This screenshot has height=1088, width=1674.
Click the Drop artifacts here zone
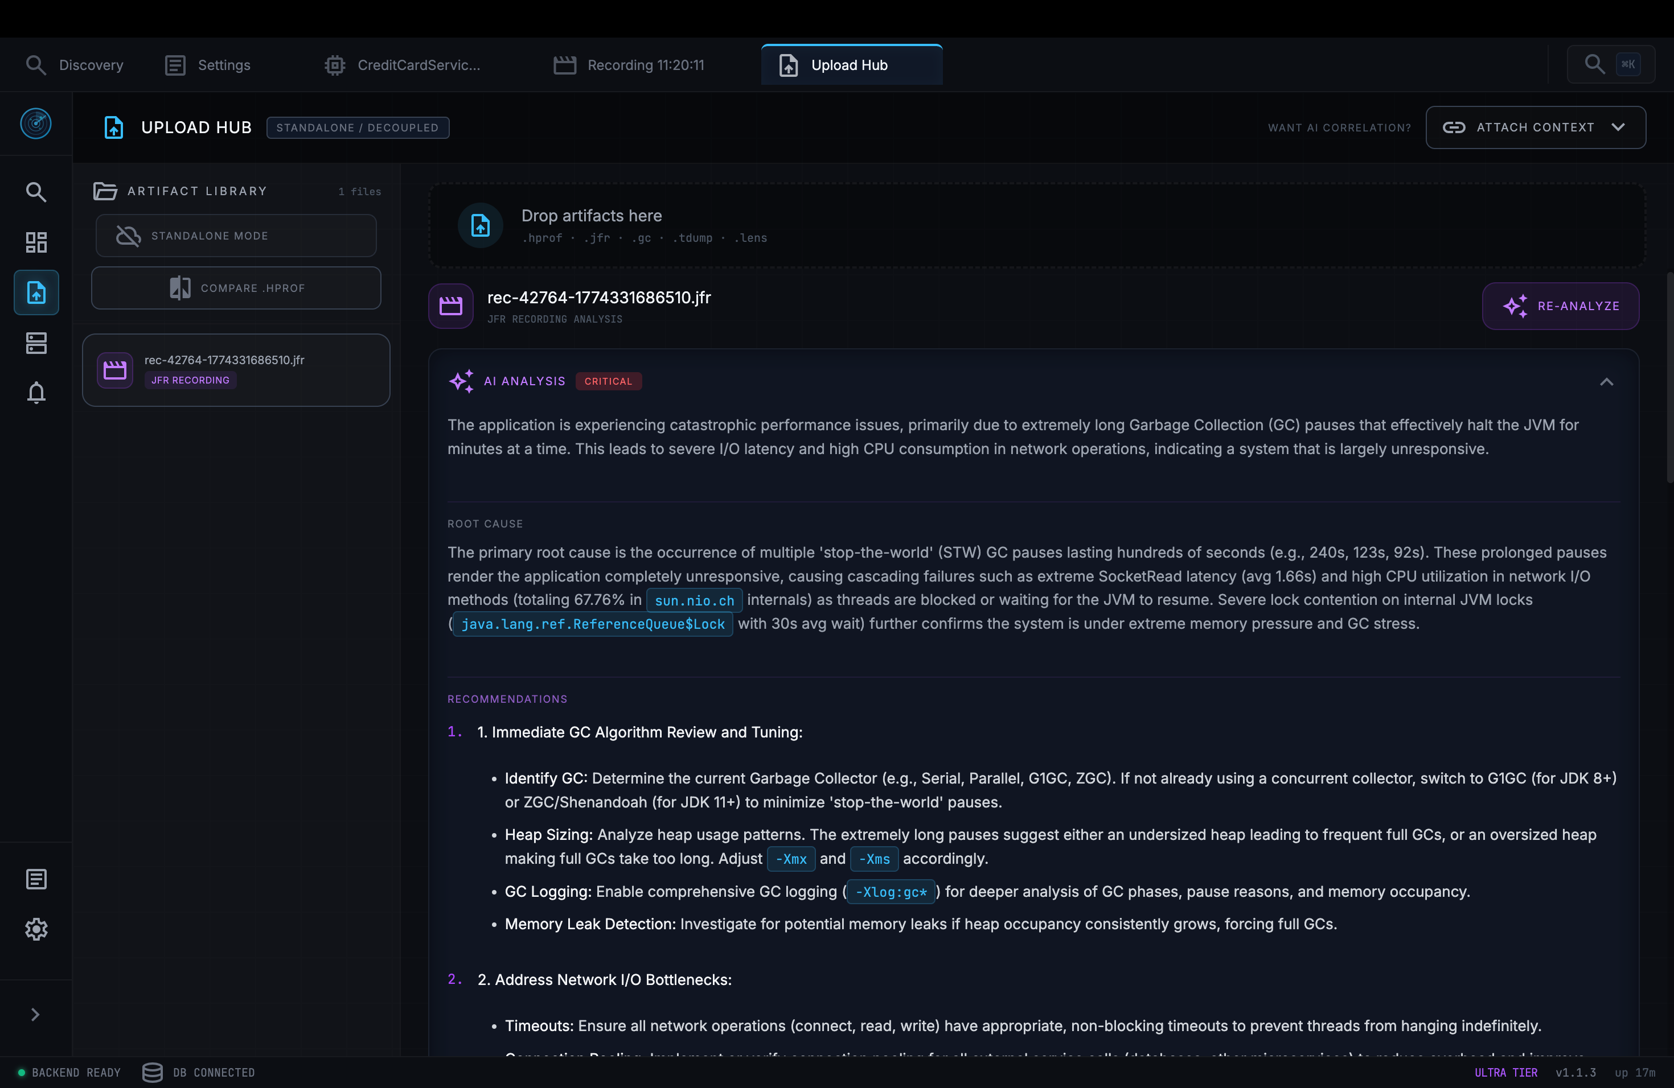[1036, 225]
